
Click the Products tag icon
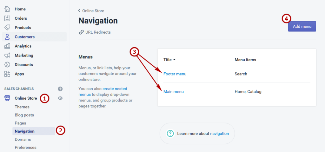[x=7, y=27]
